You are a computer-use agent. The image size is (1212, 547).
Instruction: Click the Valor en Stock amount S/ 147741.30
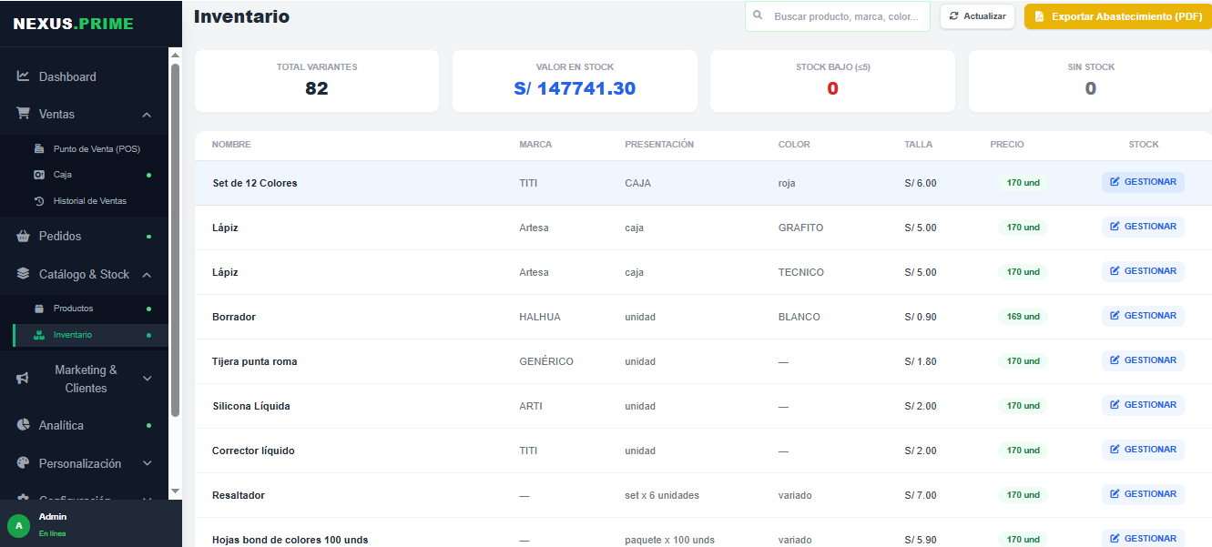575,88
